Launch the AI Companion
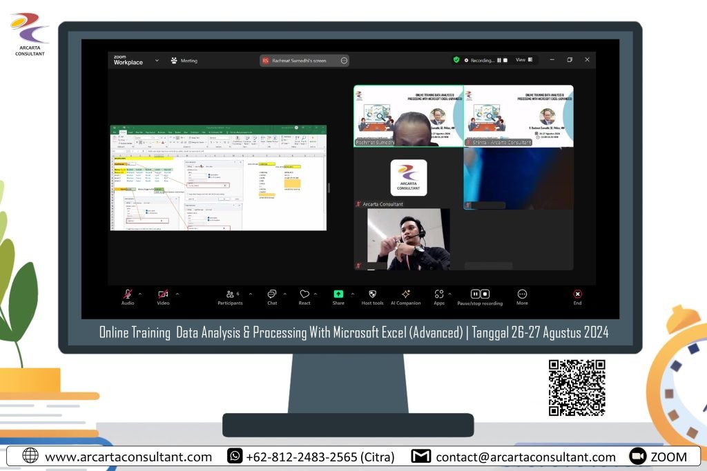707x471 pixels. pos(405,294)
